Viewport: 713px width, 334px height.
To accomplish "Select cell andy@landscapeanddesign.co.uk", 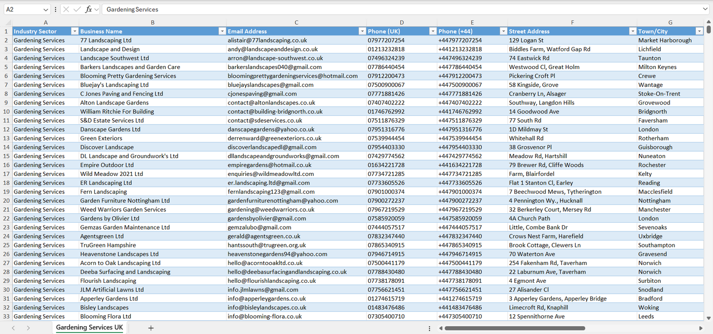I will (x=297, y=49).
